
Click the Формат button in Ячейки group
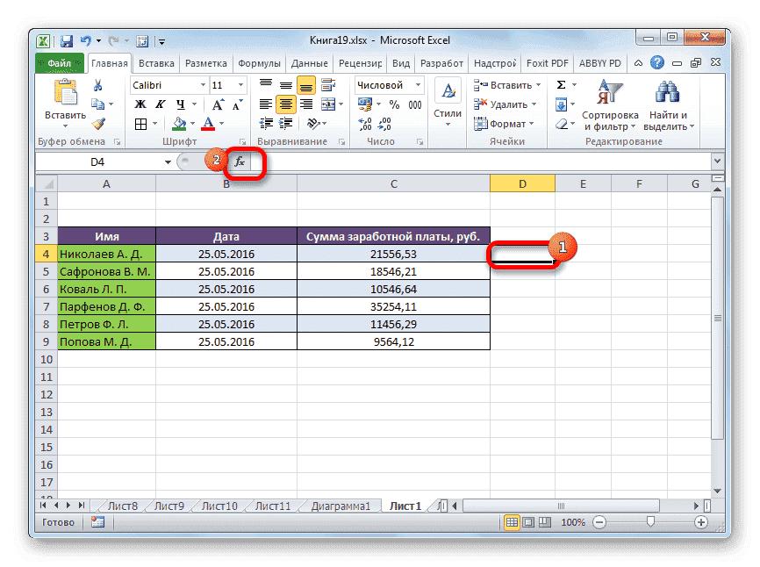click(x=505, y=124)
